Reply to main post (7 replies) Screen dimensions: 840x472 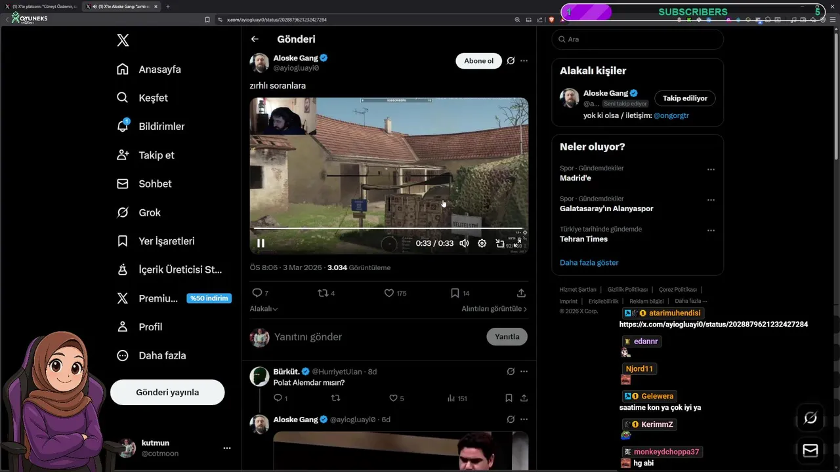tap(261, 293)
